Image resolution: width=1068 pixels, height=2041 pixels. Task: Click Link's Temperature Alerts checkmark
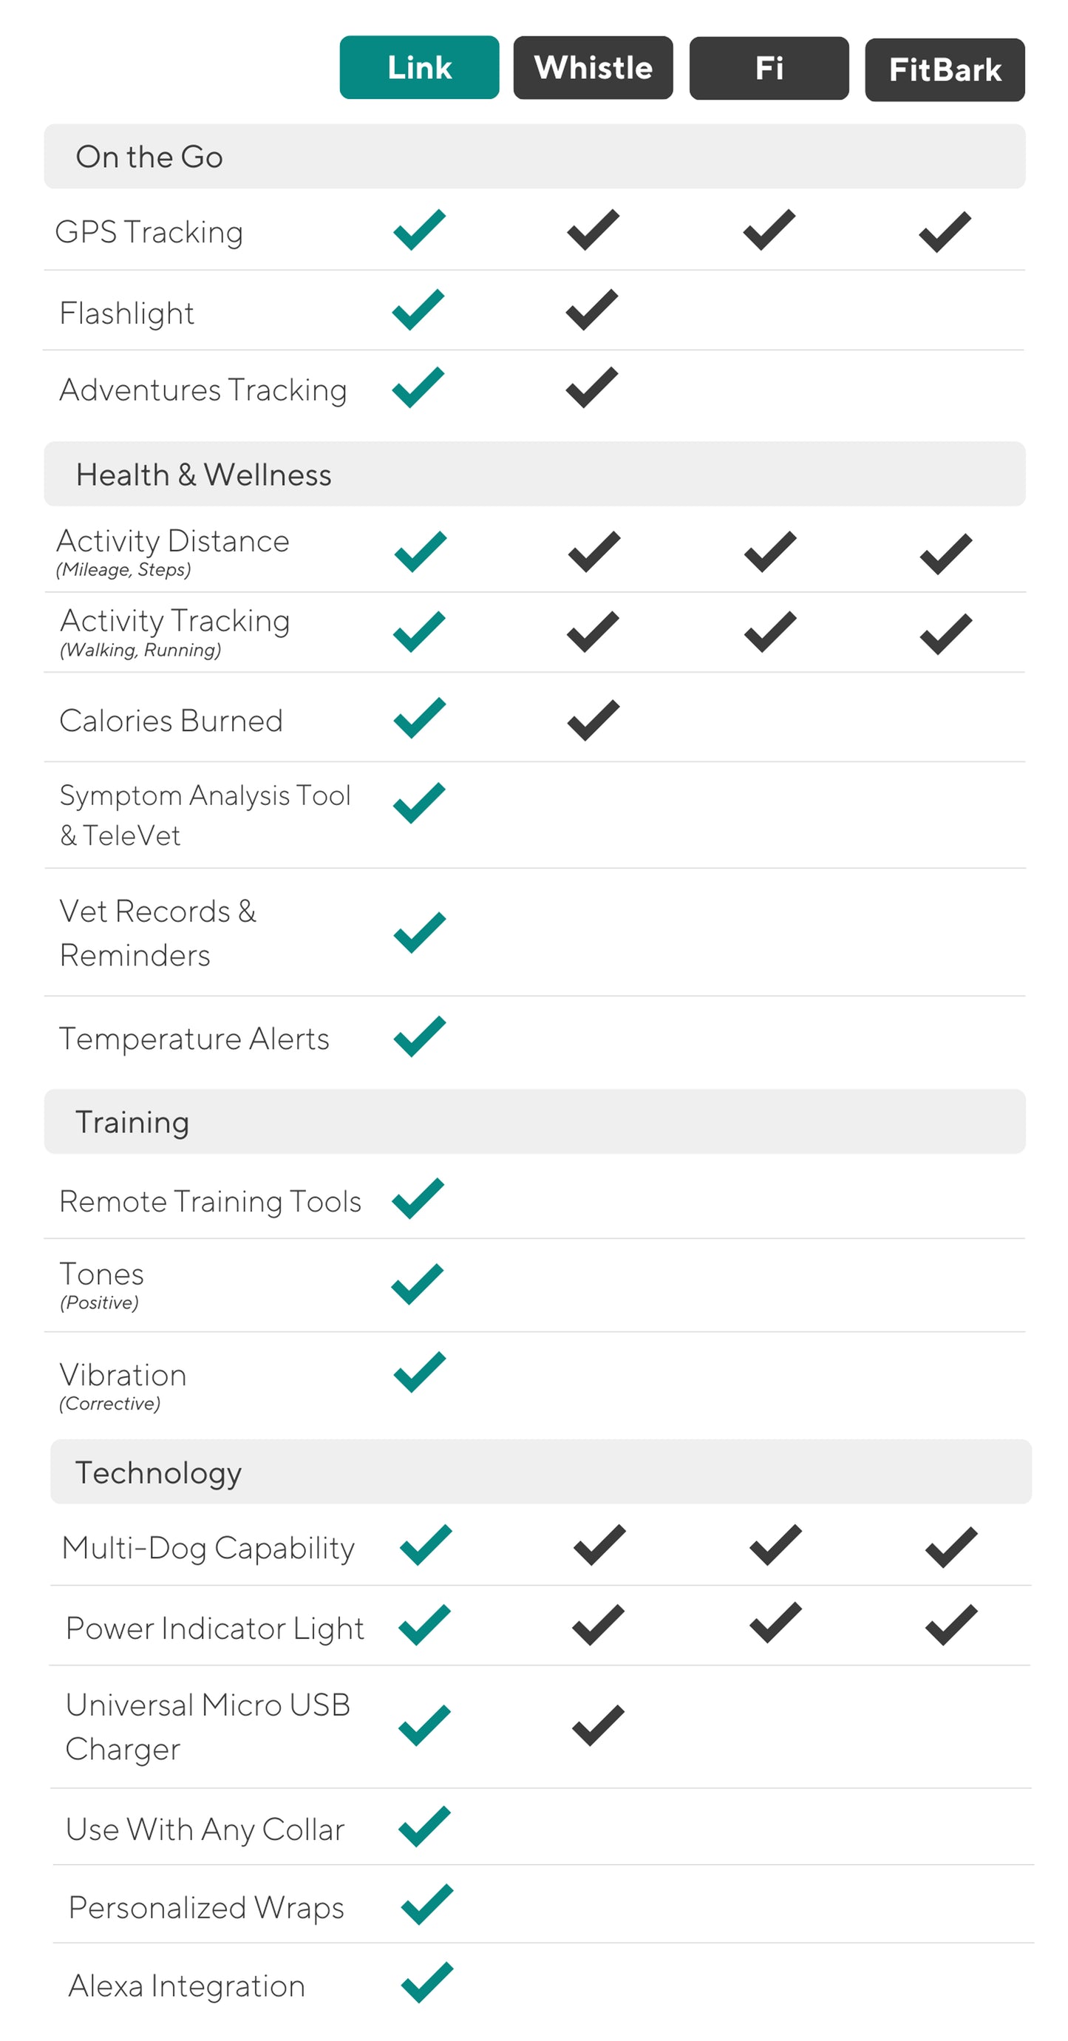pyautogui.click(x=419, y=1036)
